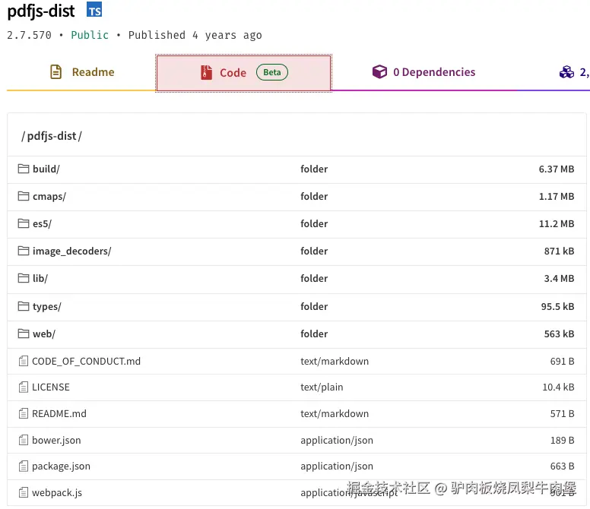Click the Code zip file icon
590x509 pixels.
[206, 73]
